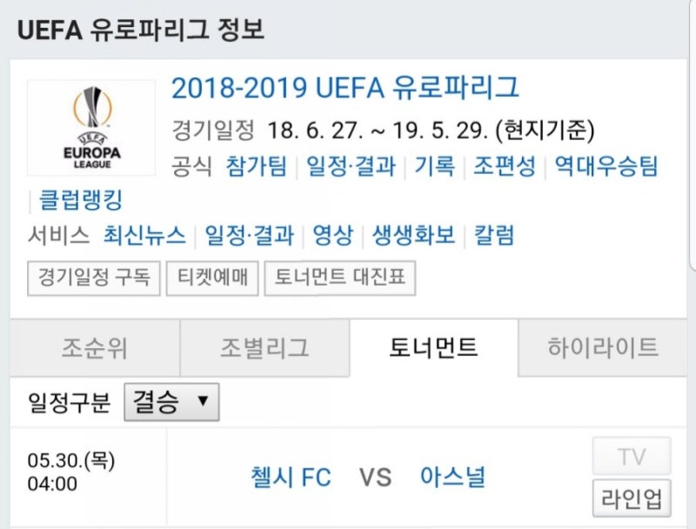Click the Europa League logo thumbnail

(91, 128)
